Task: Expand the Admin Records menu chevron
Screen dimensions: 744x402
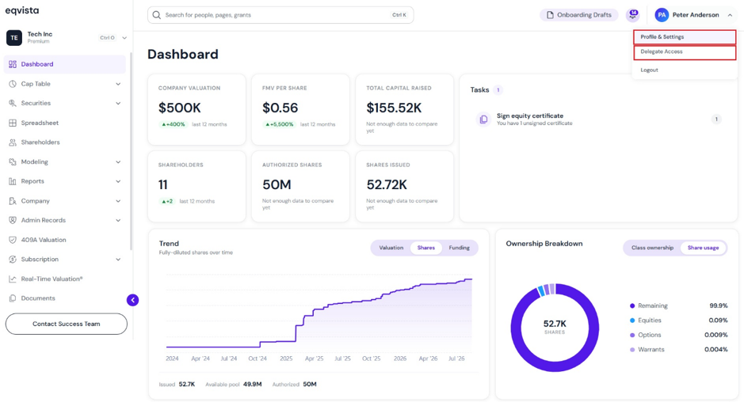Action: coord(118,221)
